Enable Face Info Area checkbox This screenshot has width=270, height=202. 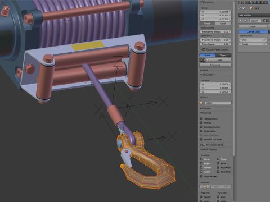218,197
